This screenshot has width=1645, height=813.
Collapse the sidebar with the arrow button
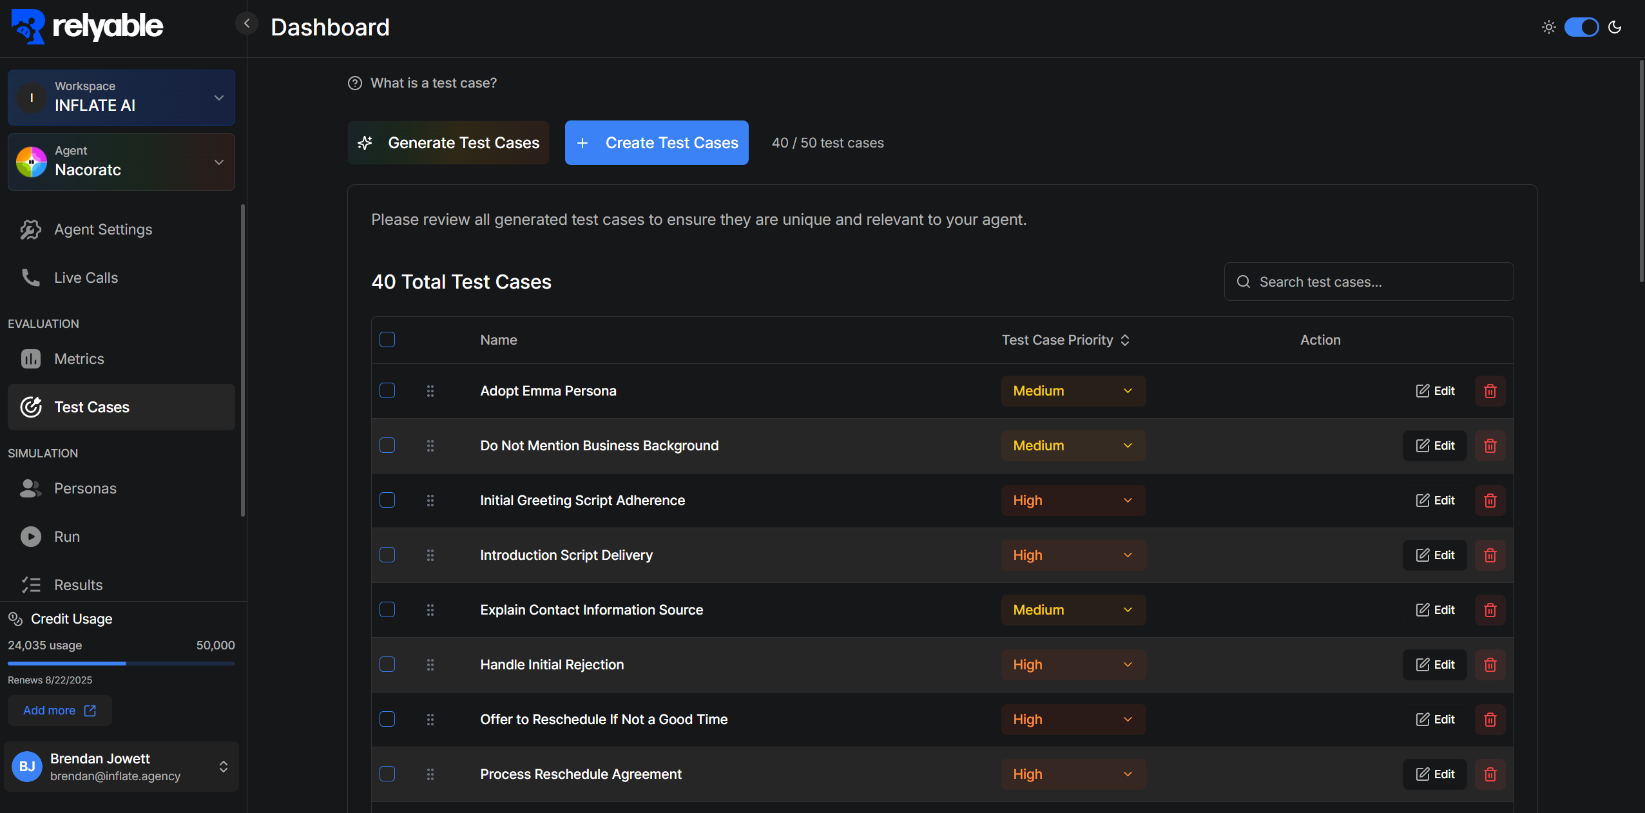(x=246, y=24)
